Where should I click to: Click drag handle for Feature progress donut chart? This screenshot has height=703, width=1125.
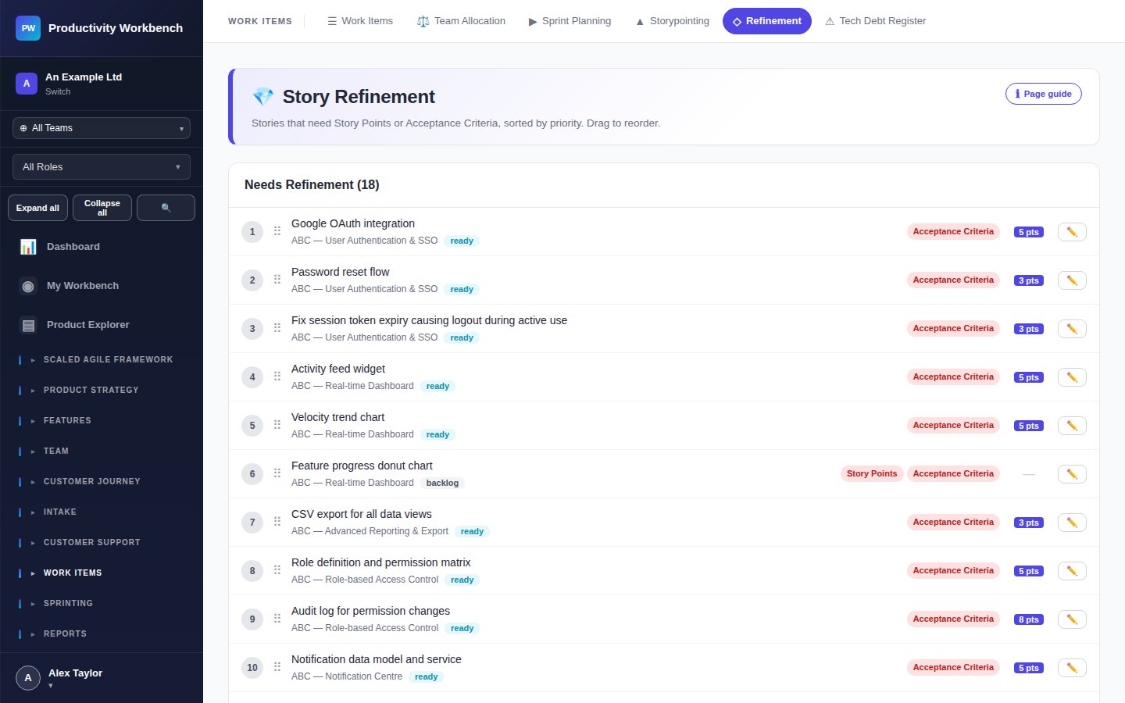tap(277, 473)
